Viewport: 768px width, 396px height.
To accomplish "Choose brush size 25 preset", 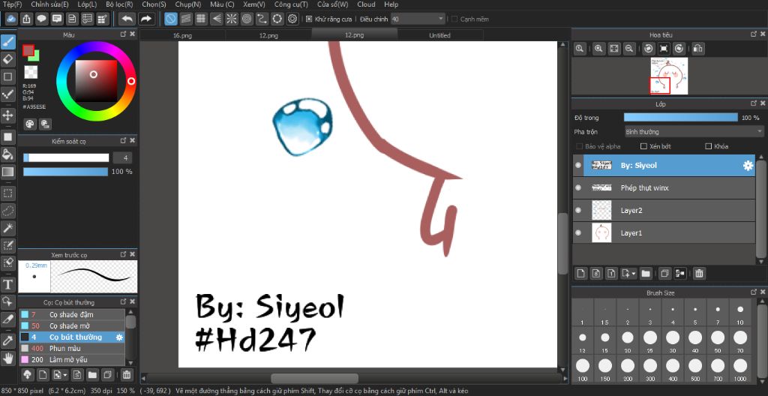I will [650, 340].
